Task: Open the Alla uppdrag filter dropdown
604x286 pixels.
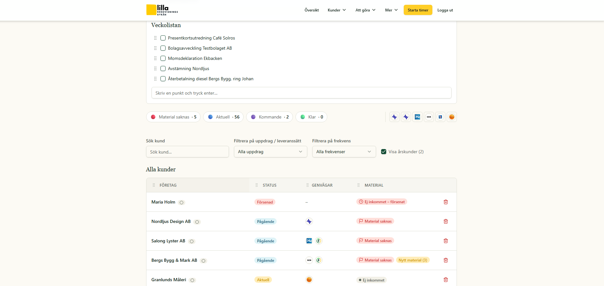Action: click(x=270, y=152)
